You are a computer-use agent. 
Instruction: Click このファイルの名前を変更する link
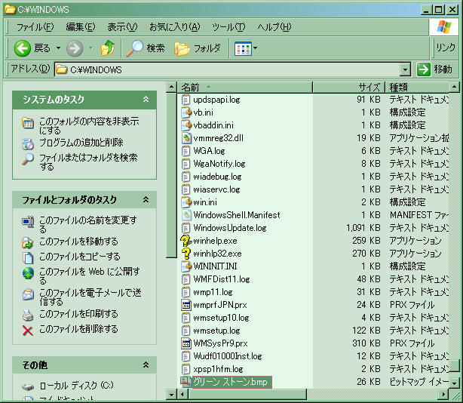(88, 225)
